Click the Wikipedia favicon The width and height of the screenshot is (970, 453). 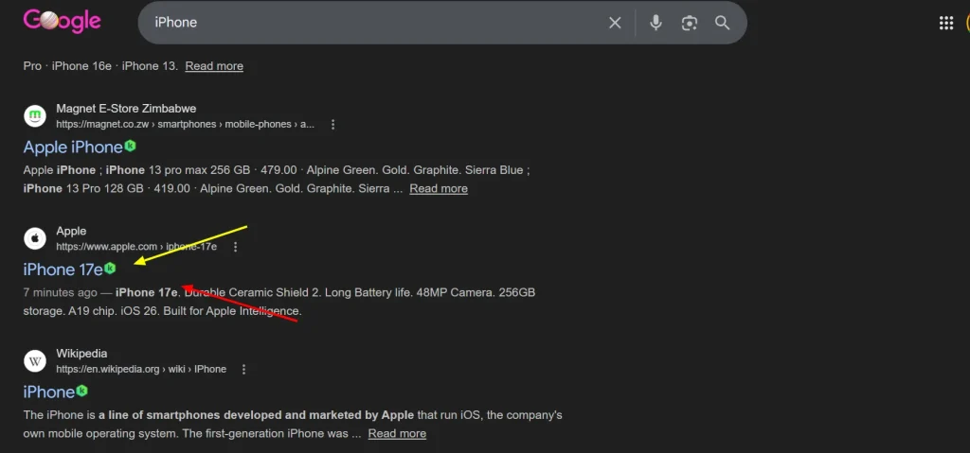coord(35,361)
